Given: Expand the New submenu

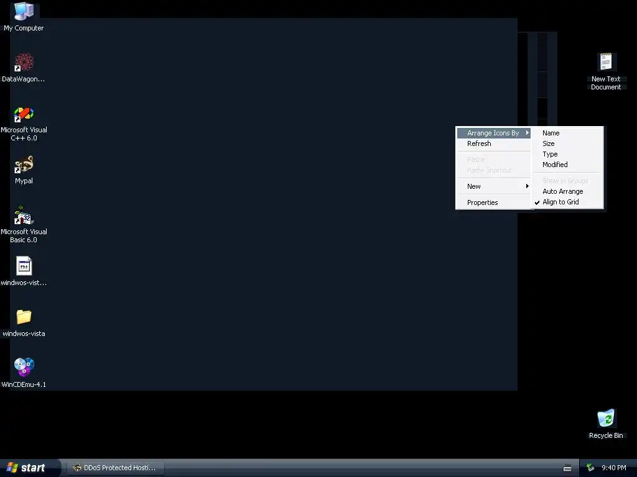Looking at the screenshot, I should [493, 186].
